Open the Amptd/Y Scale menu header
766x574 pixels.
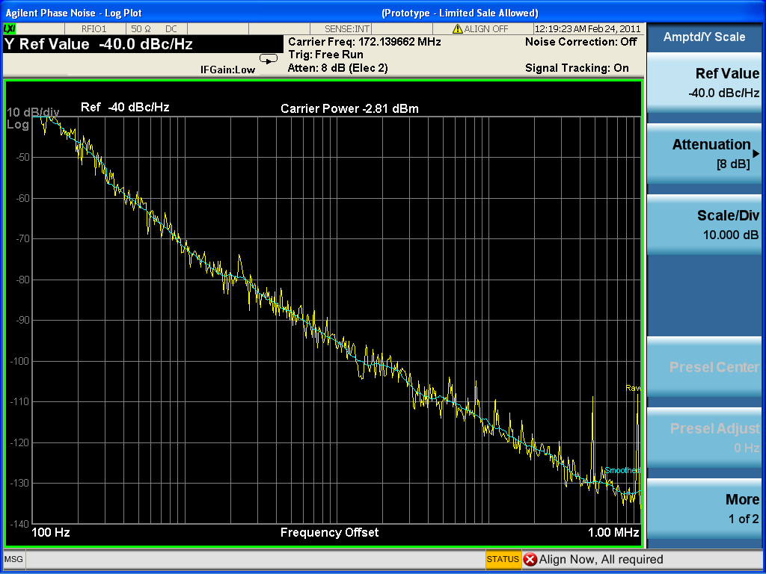(703, 37)
